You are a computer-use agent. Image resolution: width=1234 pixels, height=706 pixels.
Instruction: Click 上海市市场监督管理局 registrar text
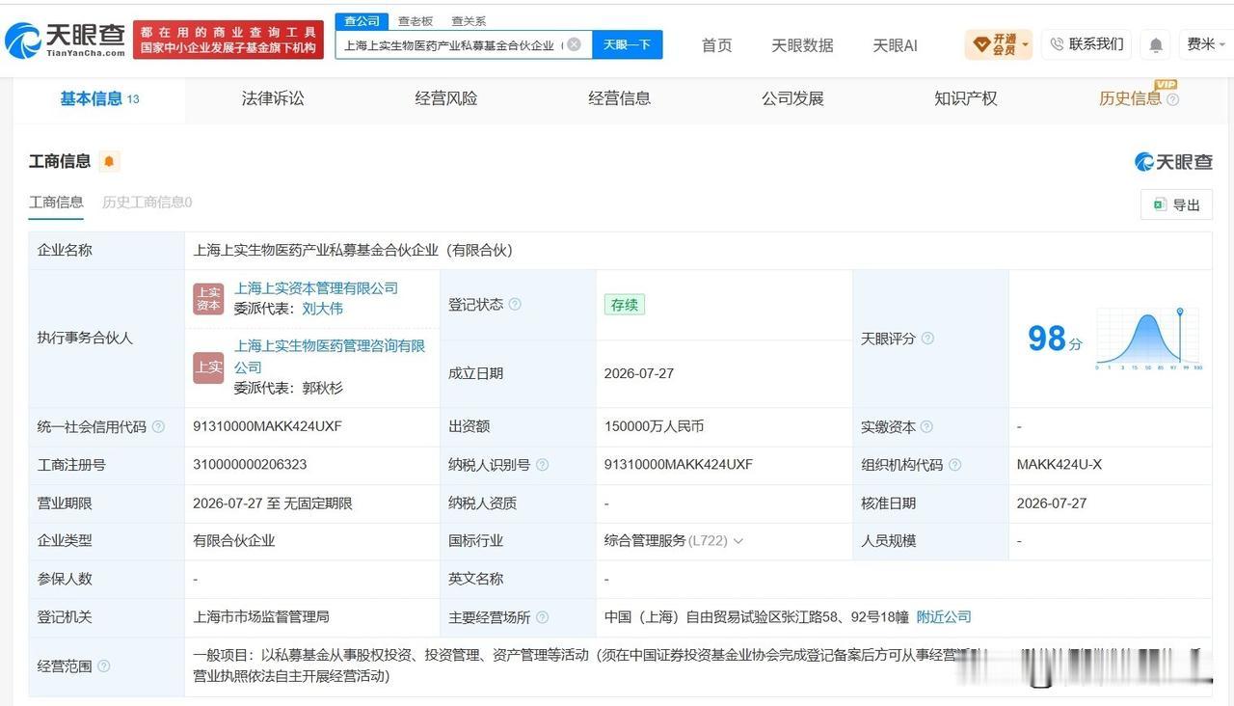[261, 617]
